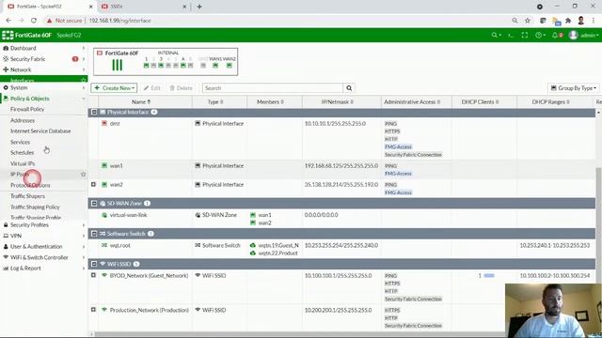Image resolution: width=602 pixels, height=338 pixels.
Task: Favorite IP Pools using its star icon
Action: (x=84, y=175)
